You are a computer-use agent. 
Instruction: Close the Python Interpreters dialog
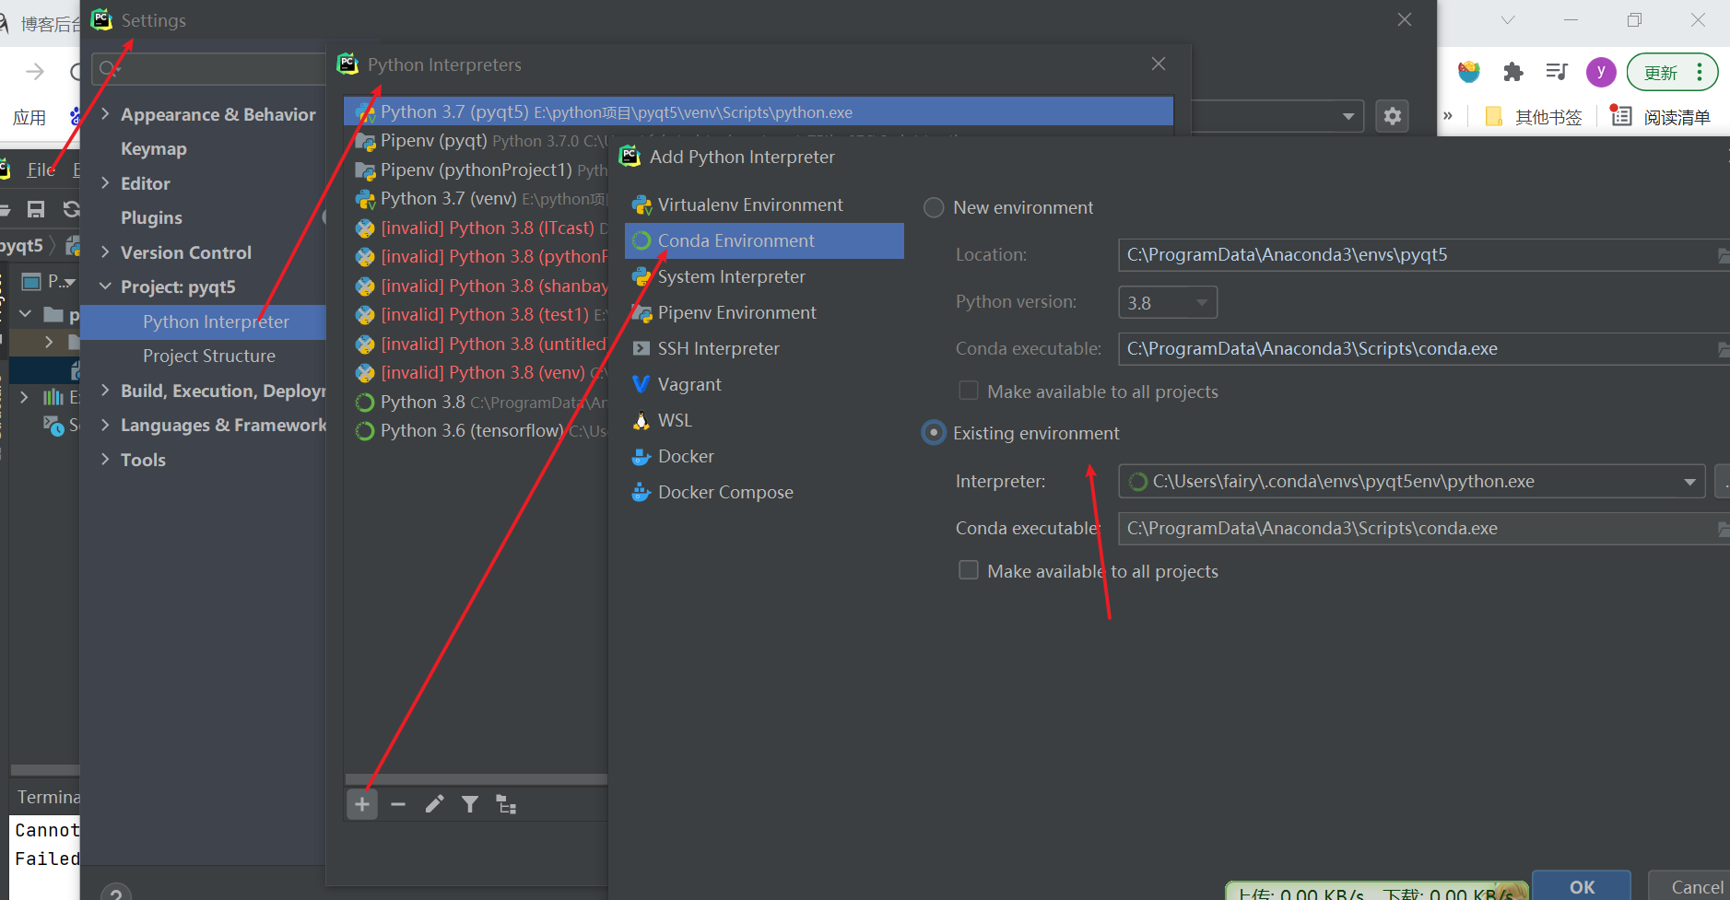pyautogui.click(x=1159, y=64)
